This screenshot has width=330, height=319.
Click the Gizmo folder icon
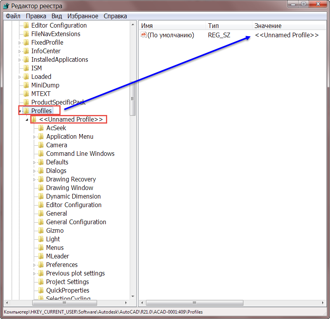click(41, 230)
